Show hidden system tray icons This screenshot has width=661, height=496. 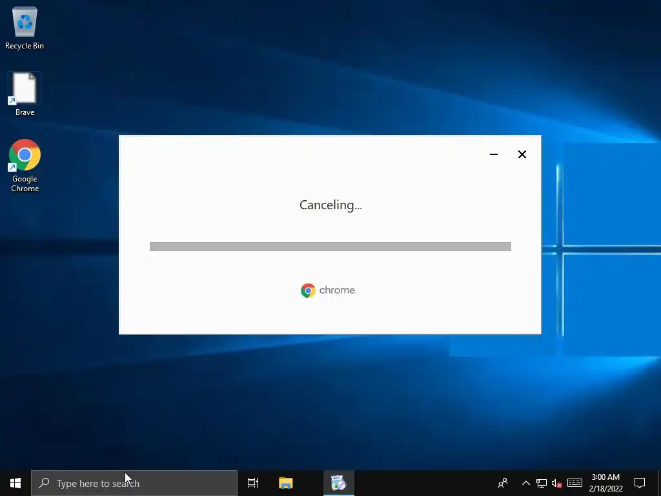[525, 483]
